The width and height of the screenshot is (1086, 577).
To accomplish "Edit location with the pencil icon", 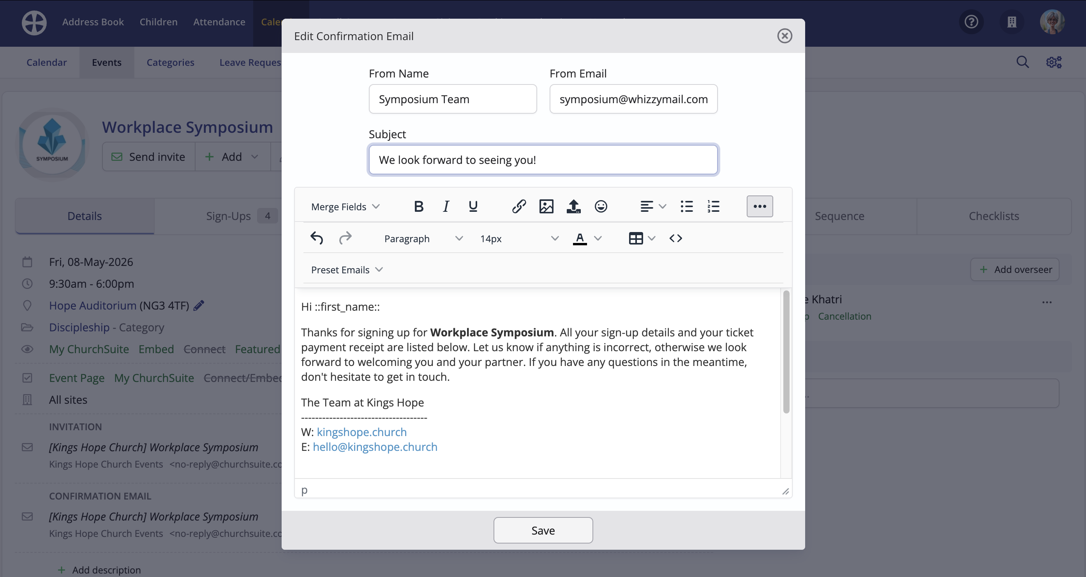I will click(x=199, y=306).
